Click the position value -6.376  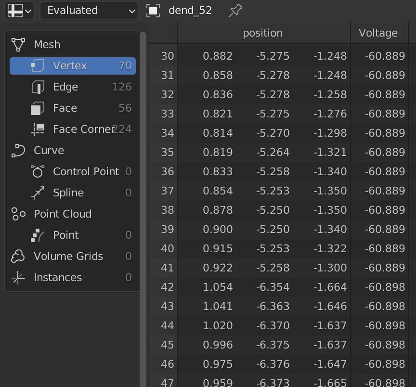click(x=273, y=364)
